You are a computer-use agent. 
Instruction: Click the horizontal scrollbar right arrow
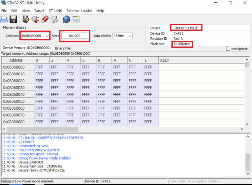click(242, 129)
